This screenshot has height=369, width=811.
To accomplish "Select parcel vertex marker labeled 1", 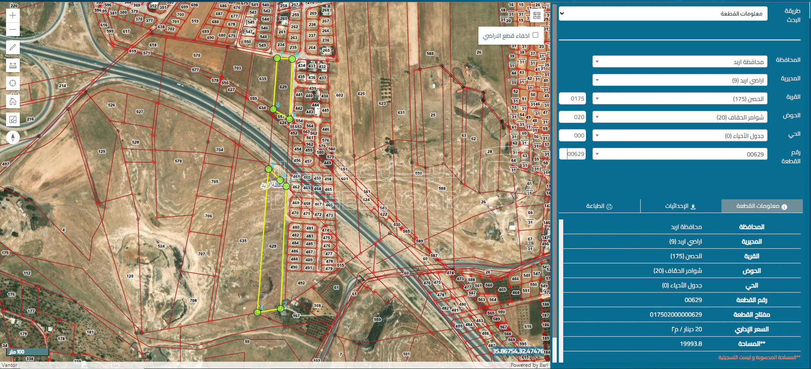I will [257, 312].
